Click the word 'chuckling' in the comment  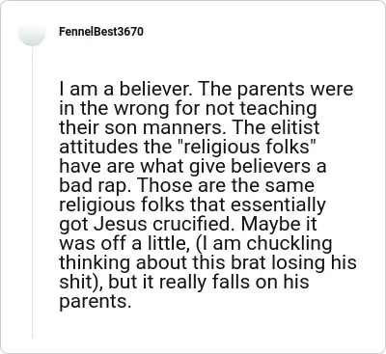point(289,244)
